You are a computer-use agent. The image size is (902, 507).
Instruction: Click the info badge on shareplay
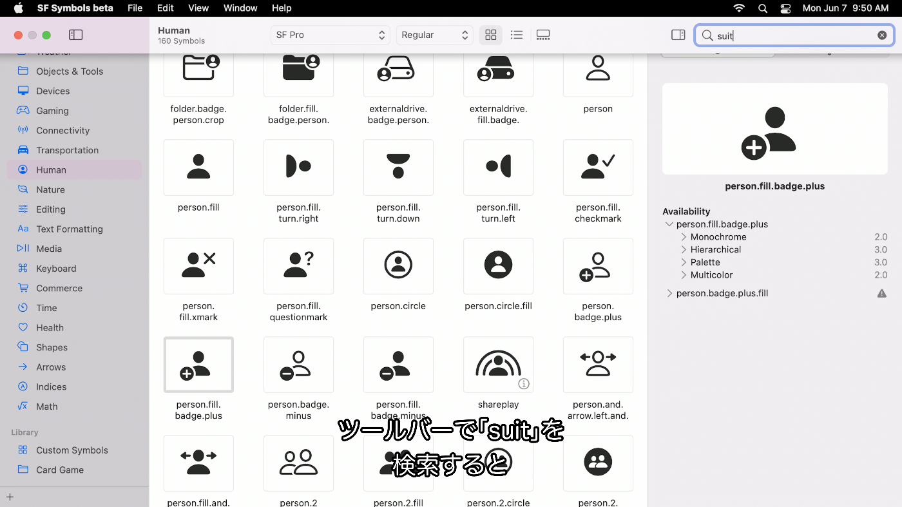point(524,384)
